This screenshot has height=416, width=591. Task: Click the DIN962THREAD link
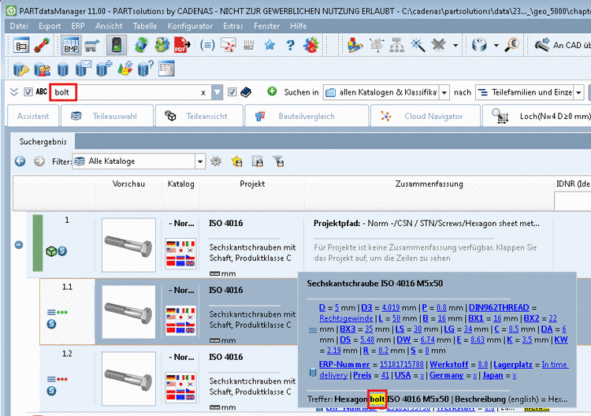coord(499,307)
